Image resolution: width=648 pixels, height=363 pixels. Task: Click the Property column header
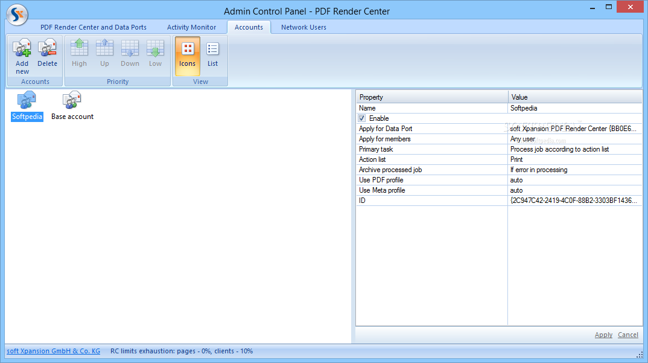click(432, 97)
